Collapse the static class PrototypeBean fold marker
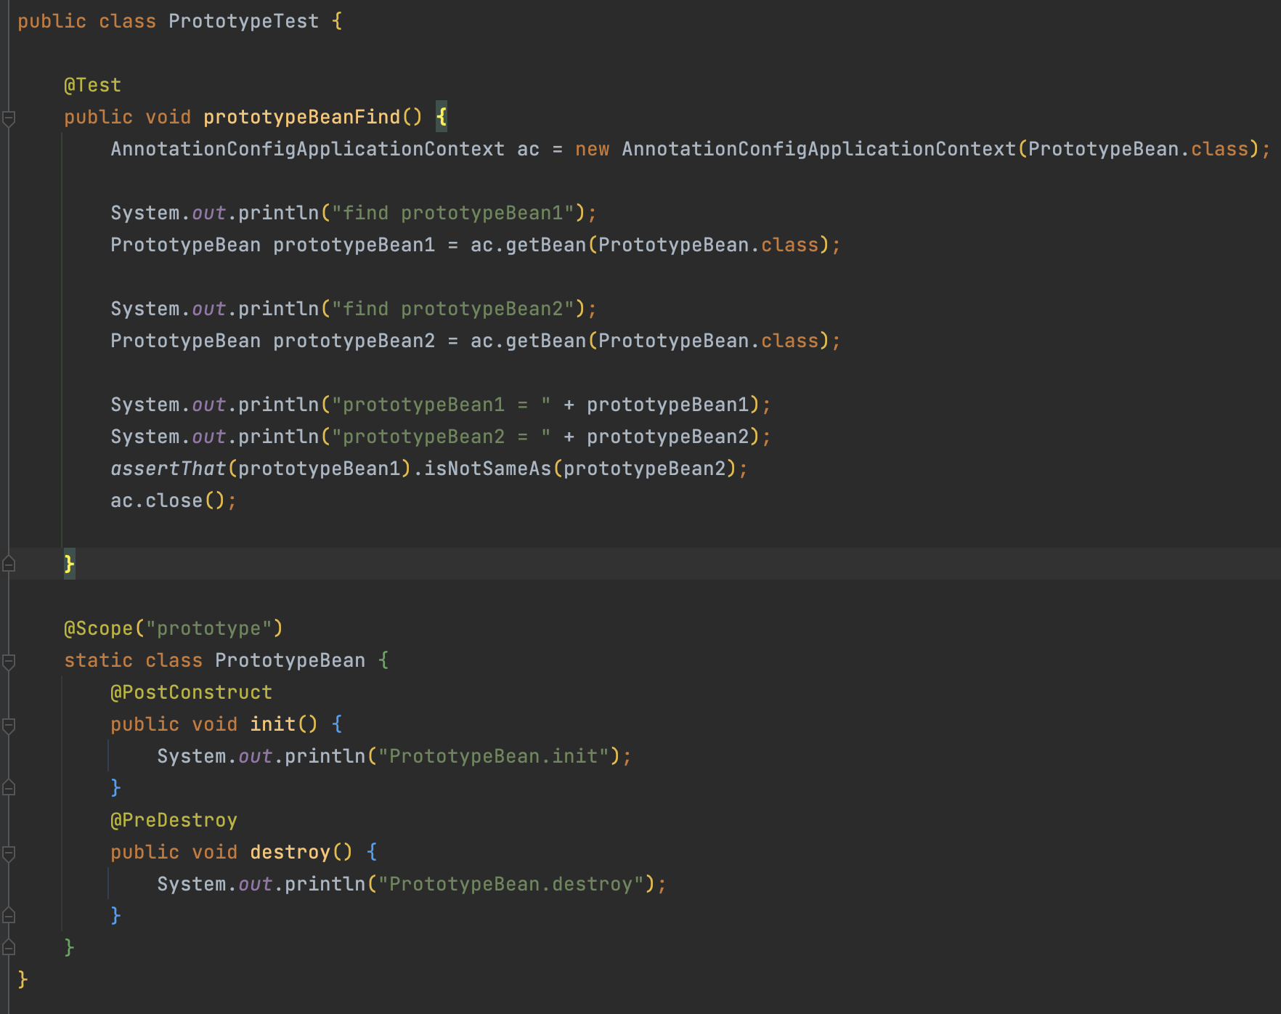Image resolution: width=1281 pixels, height=1014 pixels. (x=9, y=661)
